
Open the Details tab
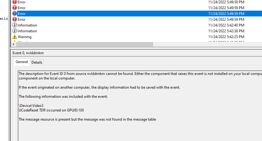pos(37,62)
